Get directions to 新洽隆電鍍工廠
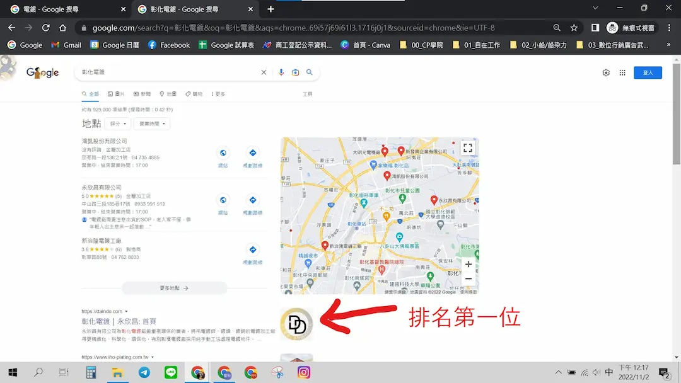Image resolution: width=681 pixels, height=383 pixels. click(x=252, y=250)
